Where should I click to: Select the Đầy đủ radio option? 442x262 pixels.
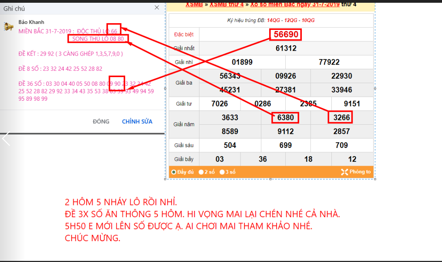click(x=174, y=172)
